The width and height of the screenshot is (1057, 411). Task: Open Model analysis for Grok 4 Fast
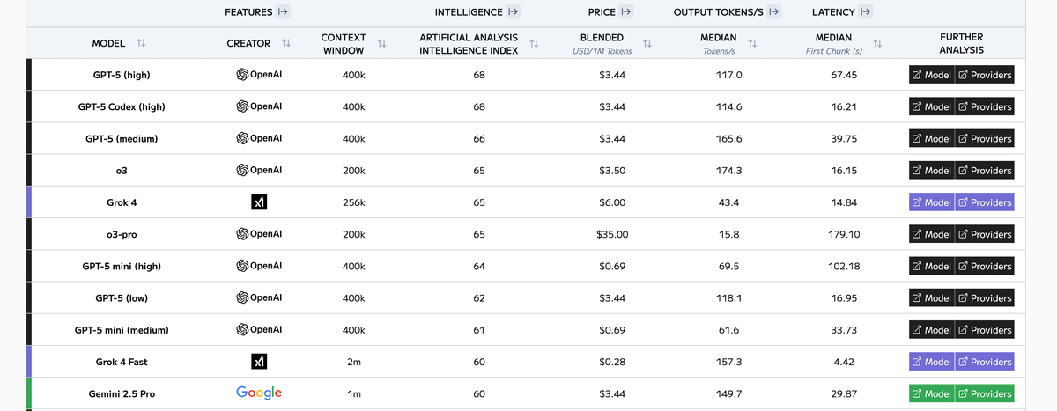coord(931,362)
